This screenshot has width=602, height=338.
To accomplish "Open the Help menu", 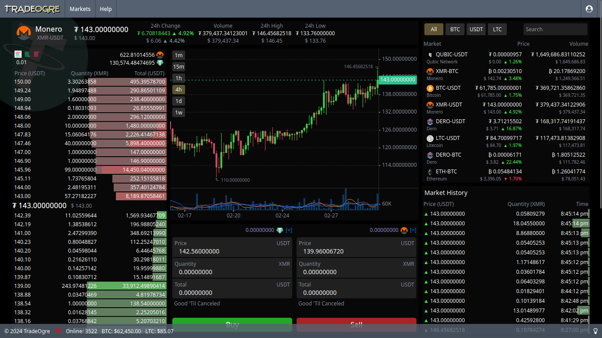I will point(106,9).
